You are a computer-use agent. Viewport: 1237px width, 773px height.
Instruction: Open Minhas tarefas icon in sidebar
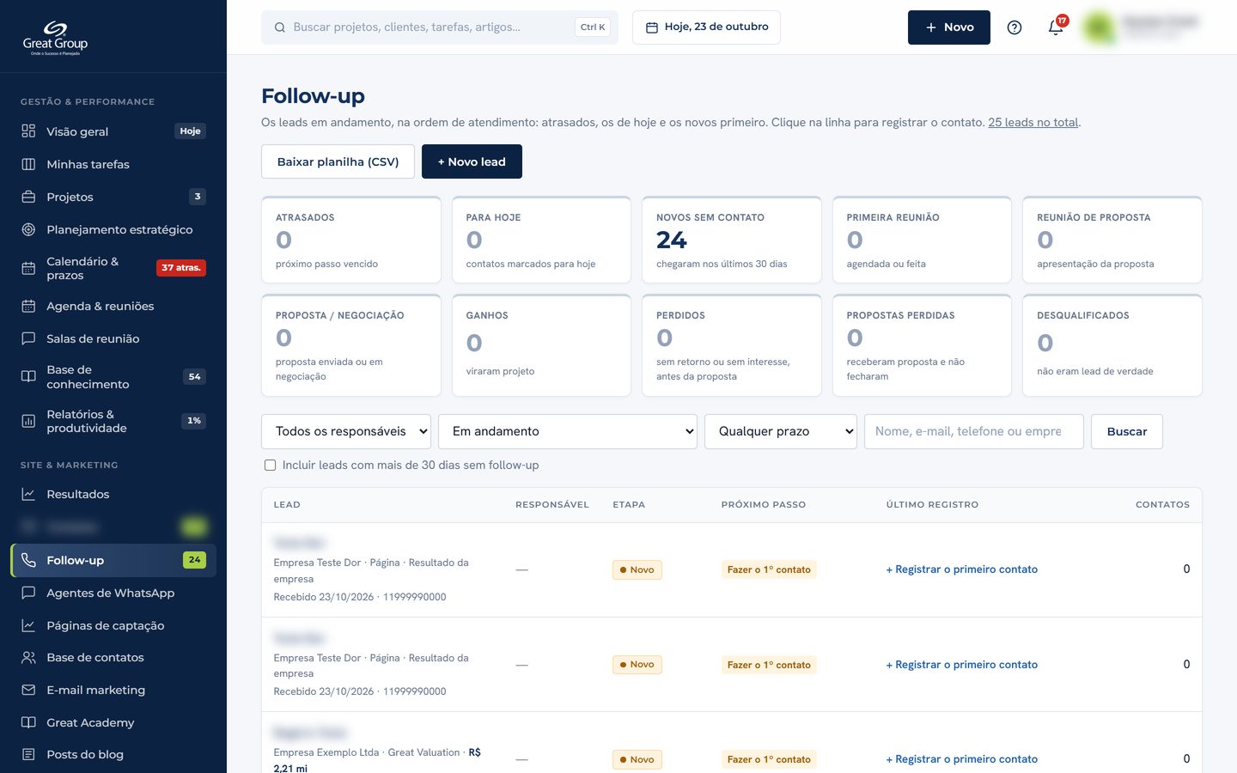coord(28,164)
